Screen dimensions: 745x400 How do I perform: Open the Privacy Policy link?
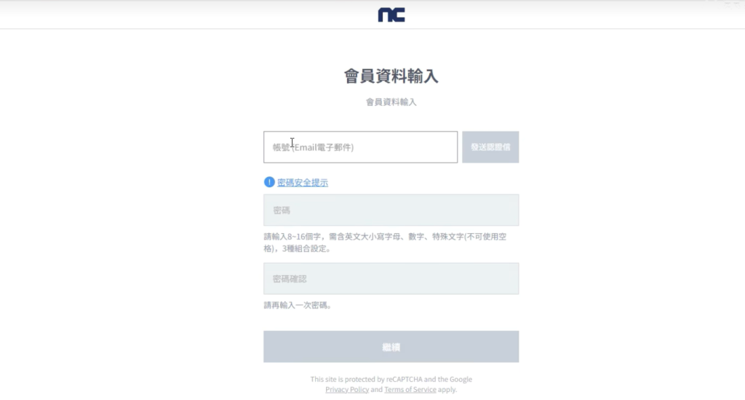click(x=347, y=390)
